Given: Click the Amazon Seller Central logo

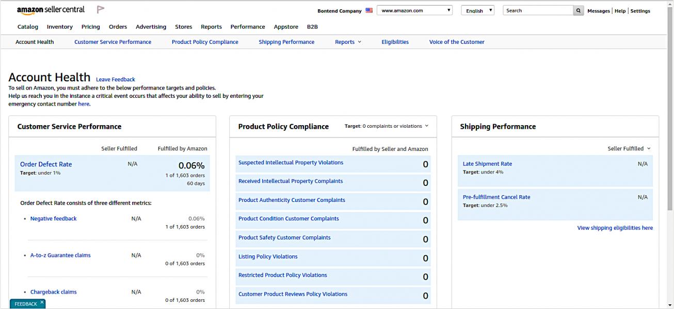Looking at the screenshot, I should (51, 10).
